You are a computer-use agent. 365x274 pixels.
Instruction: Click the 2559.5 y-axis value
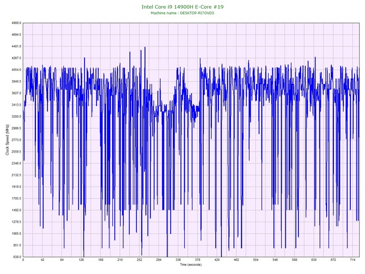click(16, 152)
